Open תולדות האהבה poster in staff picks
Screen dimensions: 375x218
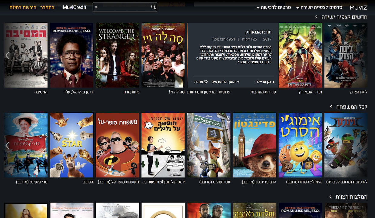[x=254, y=210]
